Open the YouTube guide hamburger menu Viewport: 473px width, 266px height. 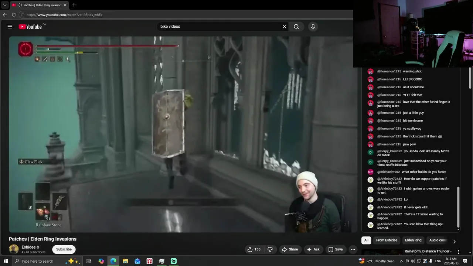[10, 27]
